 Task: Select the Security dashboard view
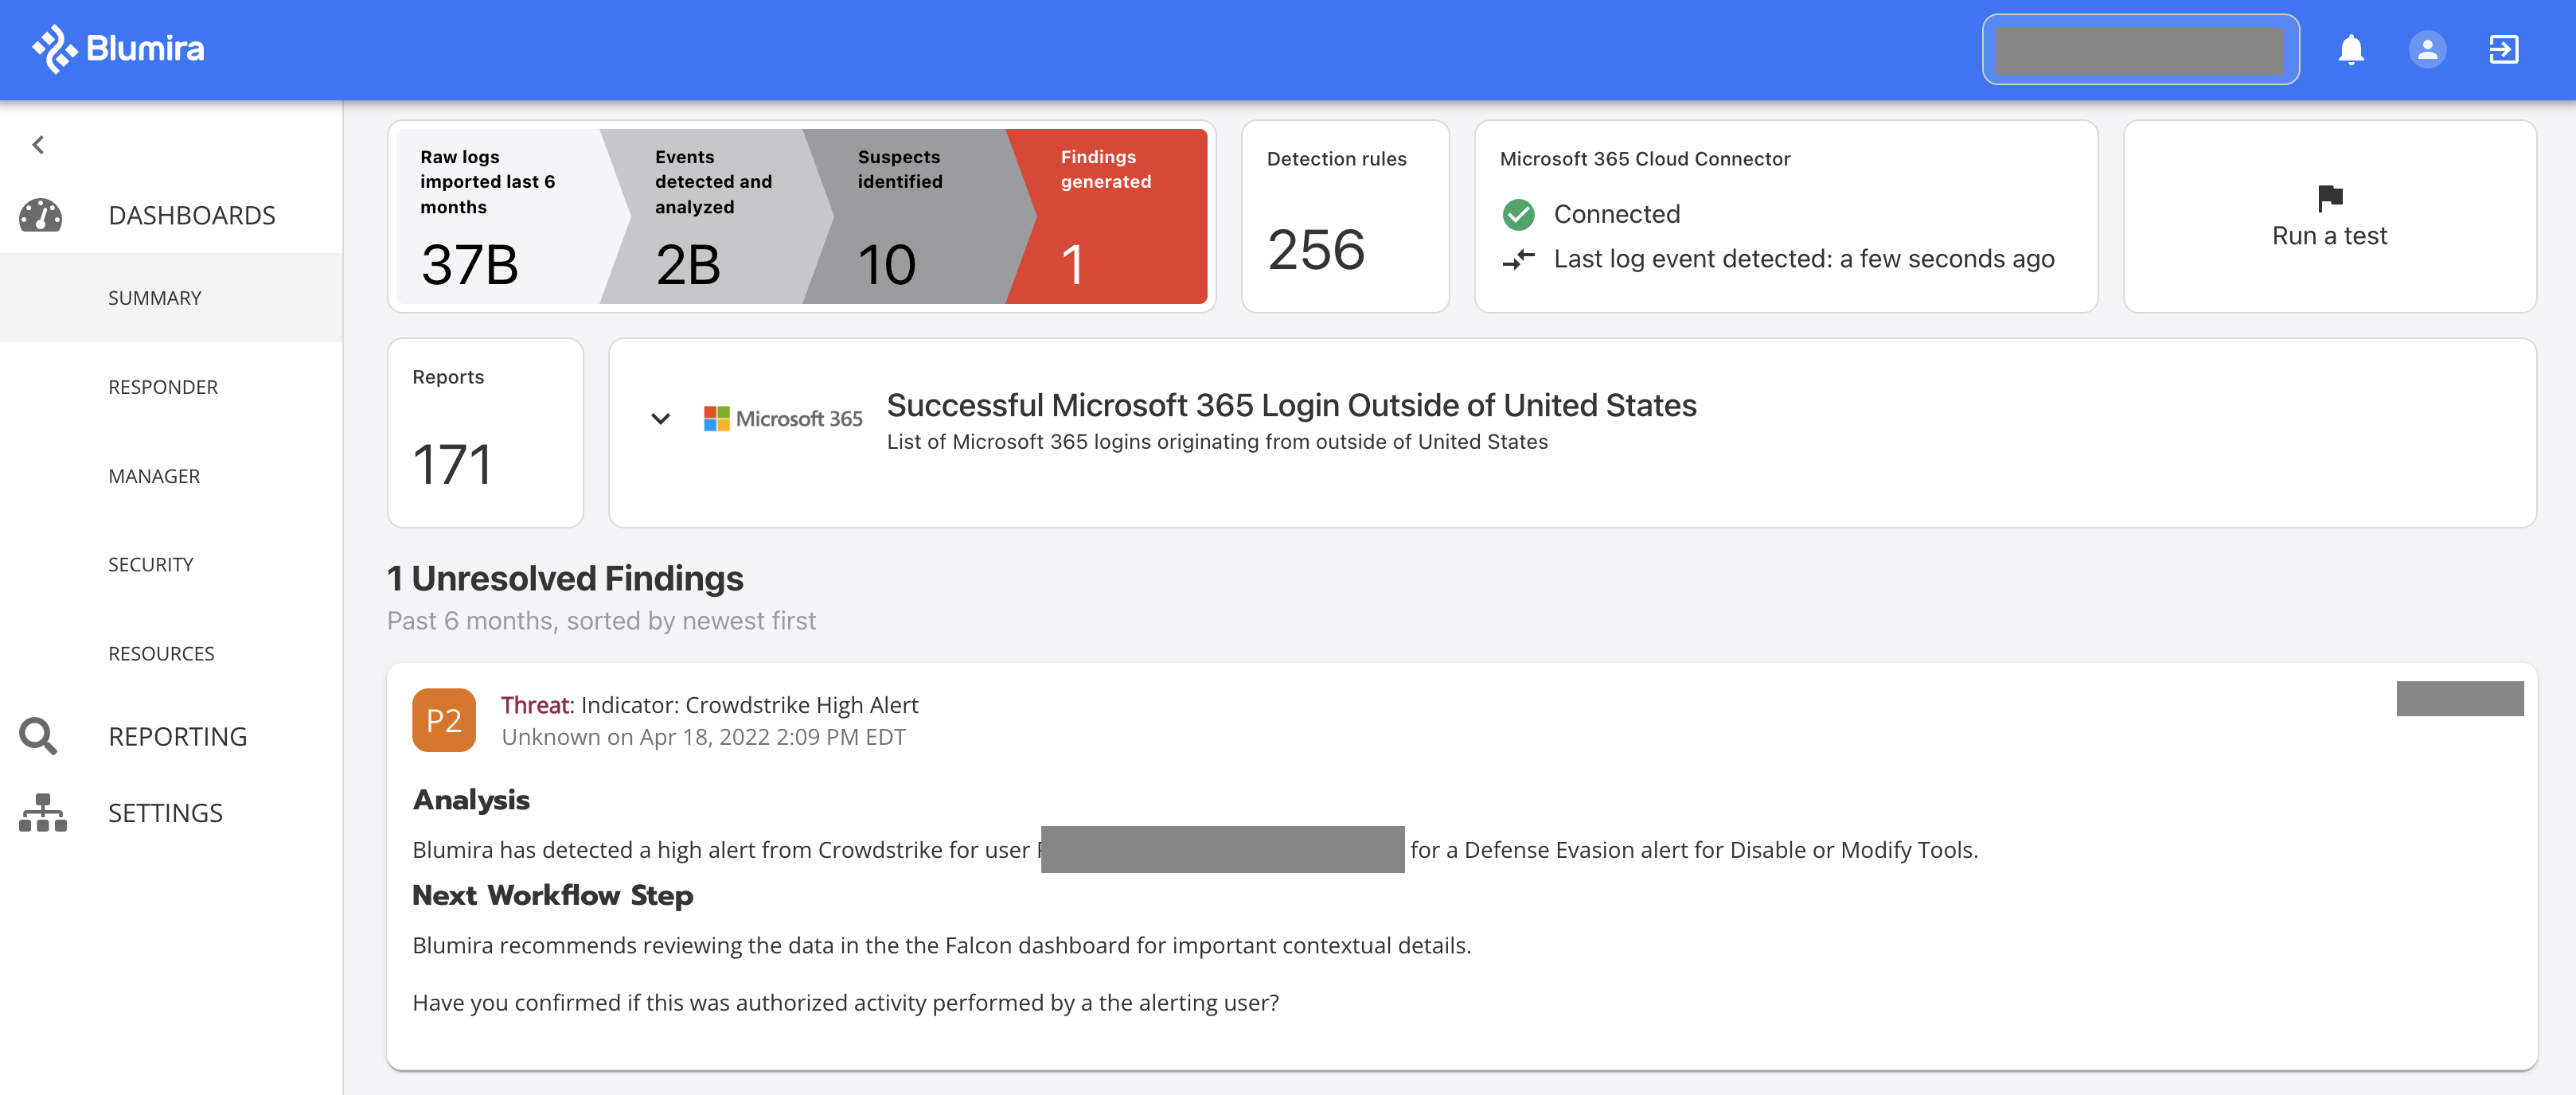point(150,565)
